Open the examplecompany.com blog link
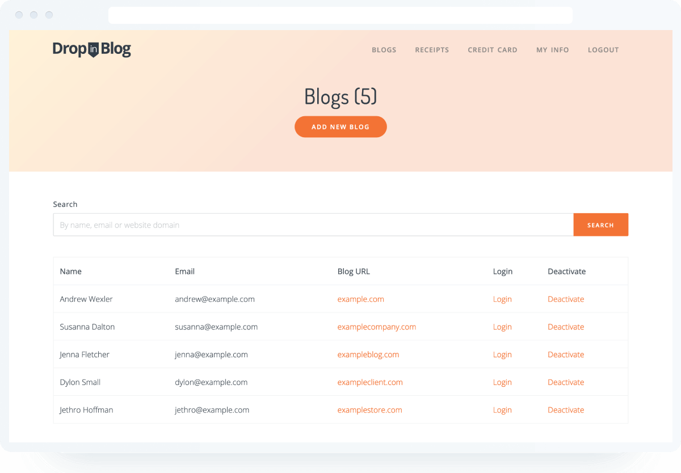This screenshot has width=681, height=473. click(376, 327)
